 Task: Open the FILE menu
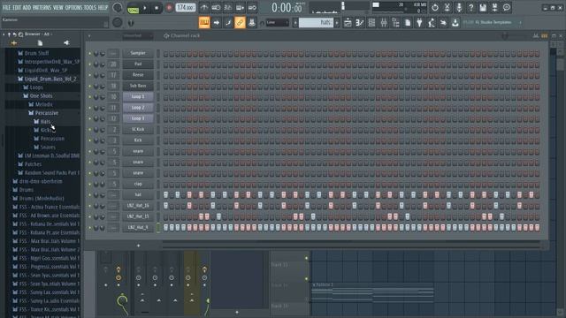(x=6, y=7)
